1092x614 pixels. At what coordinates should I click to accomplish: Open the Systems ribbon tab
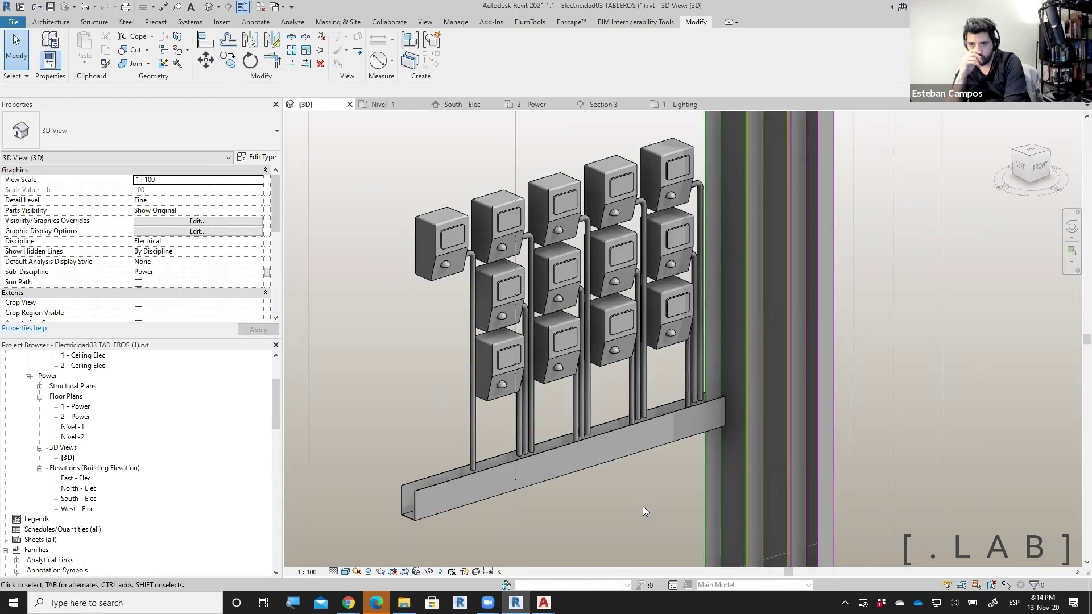point(189,22)
